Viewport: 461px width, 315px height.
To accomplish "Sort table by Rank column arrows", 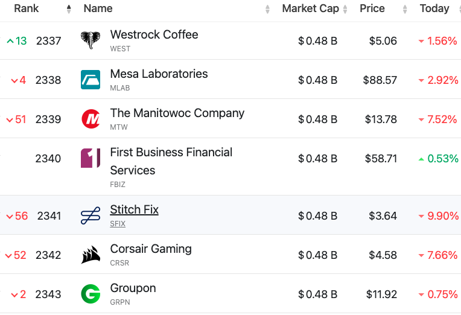I will tap(69, 9).
